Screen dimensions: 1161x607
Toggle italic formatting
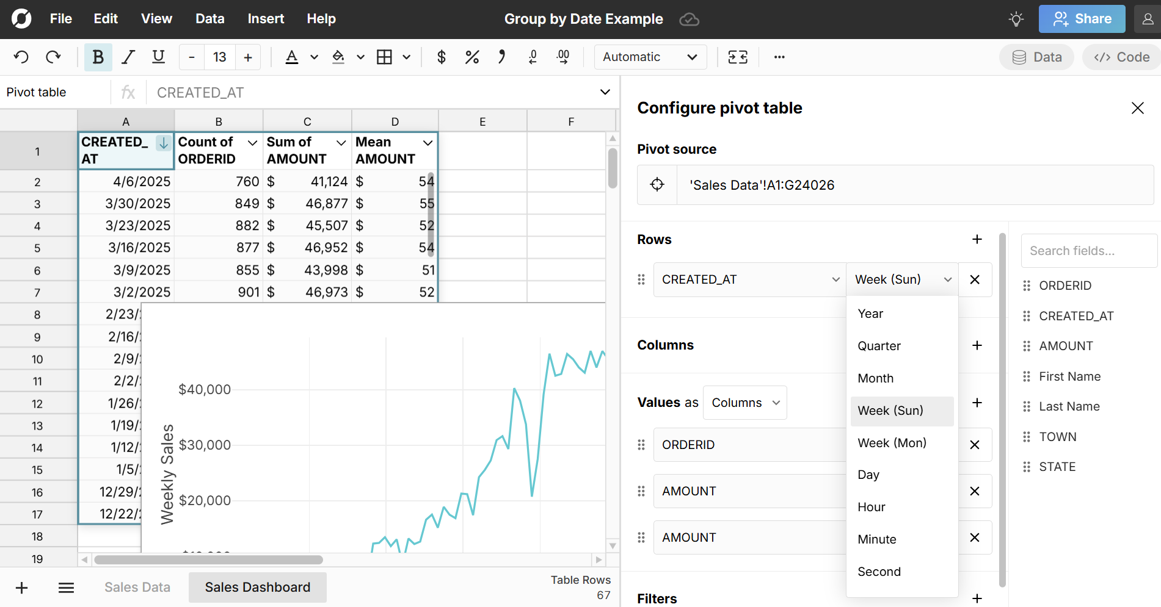(128, 57)
